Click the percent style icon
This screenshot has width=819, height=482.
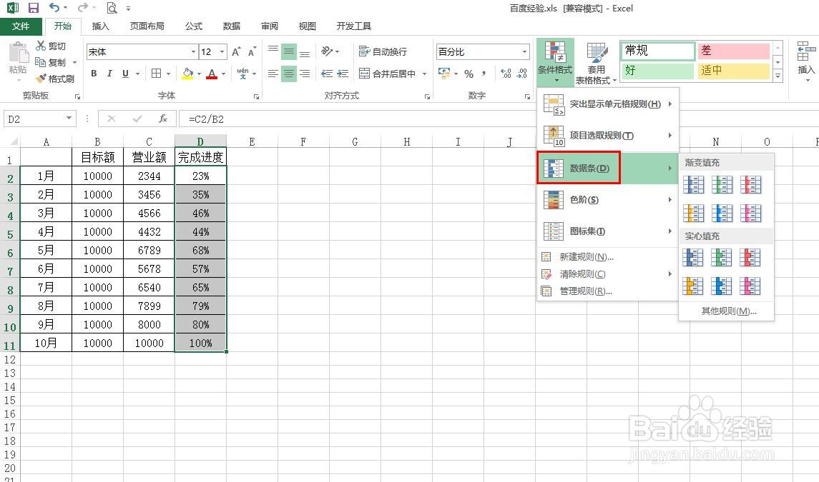click(x=469, y=74)
